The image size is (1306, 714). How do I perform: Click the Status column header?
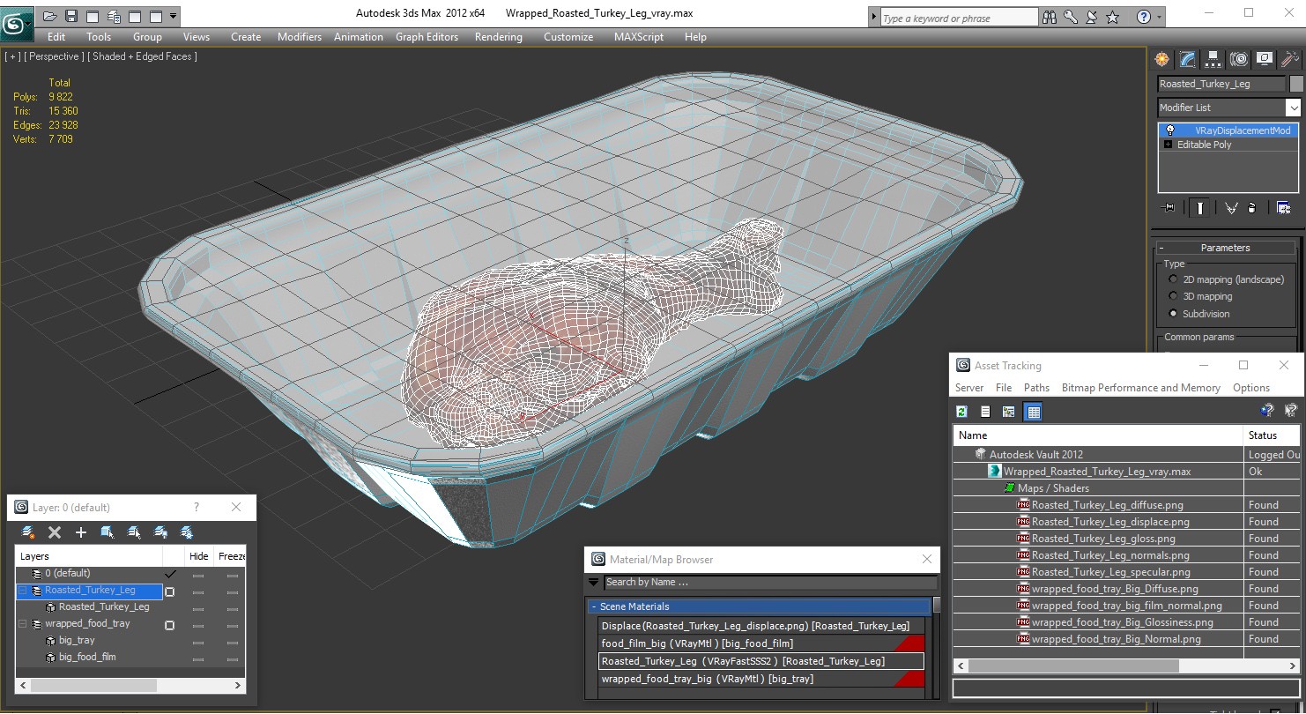tap(1272, 435)
